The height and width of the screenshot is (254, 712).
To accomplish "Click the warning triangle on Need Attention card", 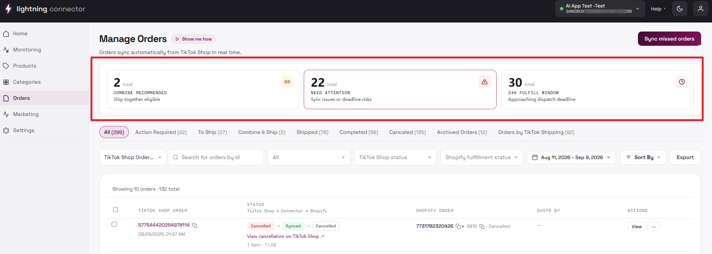I will click(x=485, y=82).
